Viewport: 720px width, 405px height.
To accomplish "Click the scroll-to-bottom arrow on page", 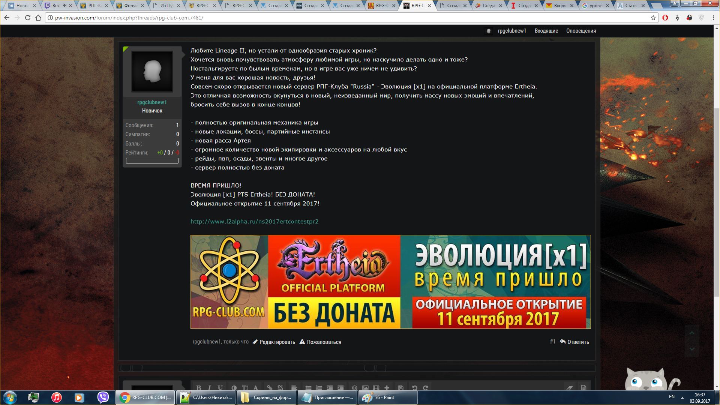I will point(692,349).
